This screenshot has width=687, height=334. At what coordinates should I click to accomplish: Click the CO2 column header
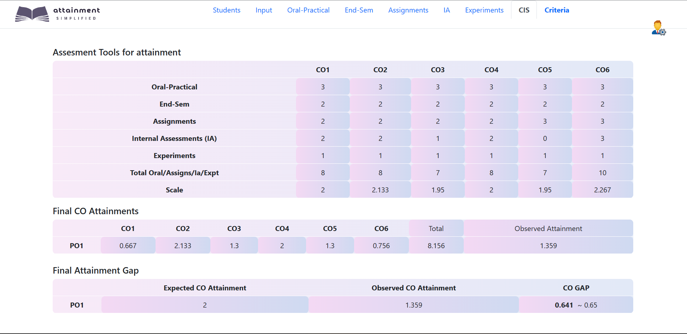coord(380,70)
